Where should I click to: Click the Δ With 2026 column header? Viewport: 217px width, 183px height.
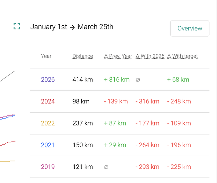tap(150, 56)
